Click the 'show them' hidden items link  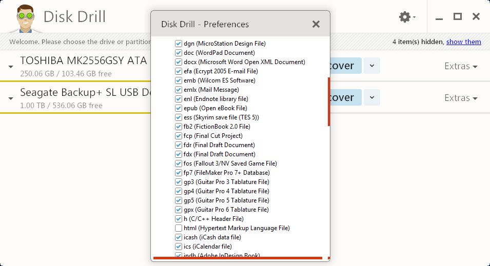click(x=463, y=42)
